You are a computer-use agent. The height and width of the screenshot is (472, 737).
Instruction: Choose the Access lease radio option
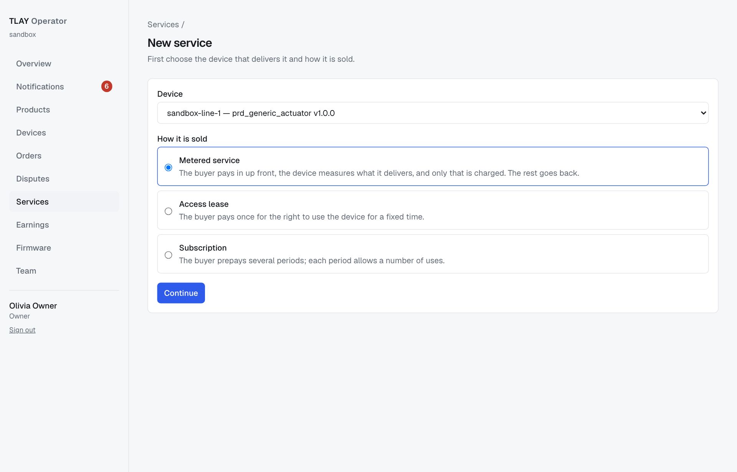click(x=168, y=211)
